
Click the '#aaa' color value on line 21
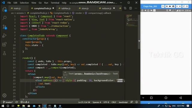(x=120, y=80)
